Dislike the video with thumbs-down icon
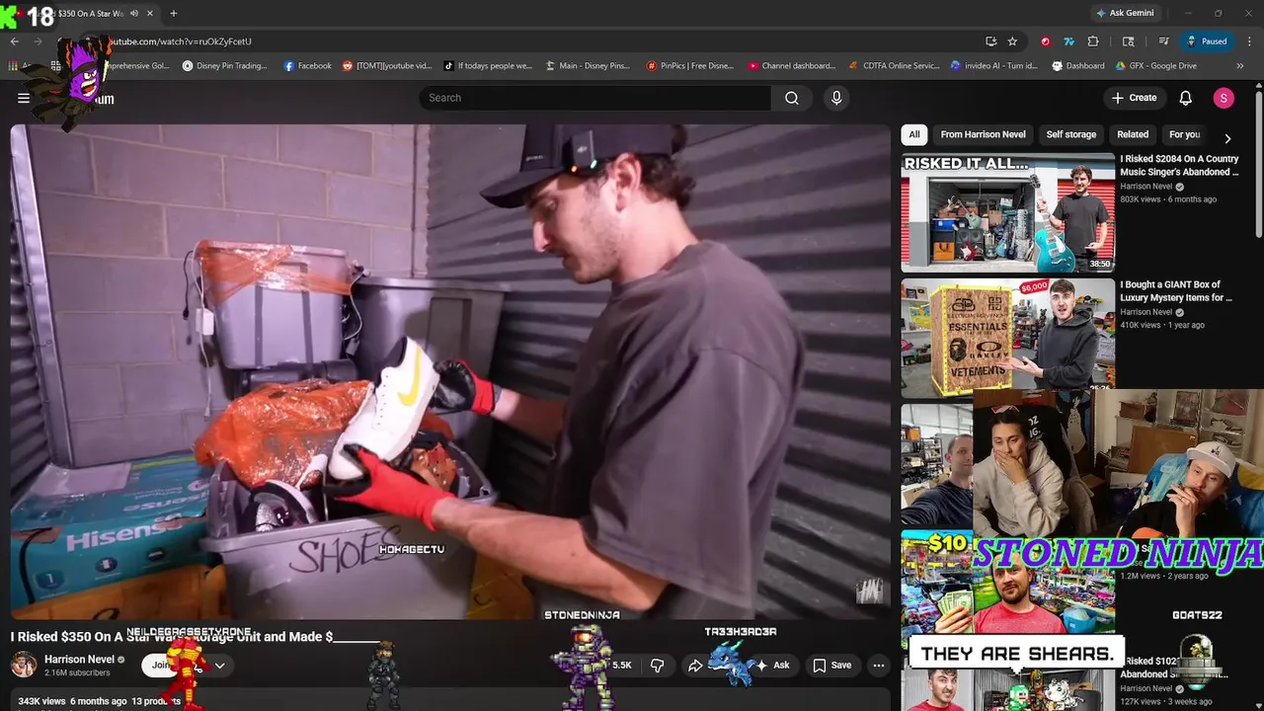The height and width of the screenshot is (711, 1264). (658, 666)
